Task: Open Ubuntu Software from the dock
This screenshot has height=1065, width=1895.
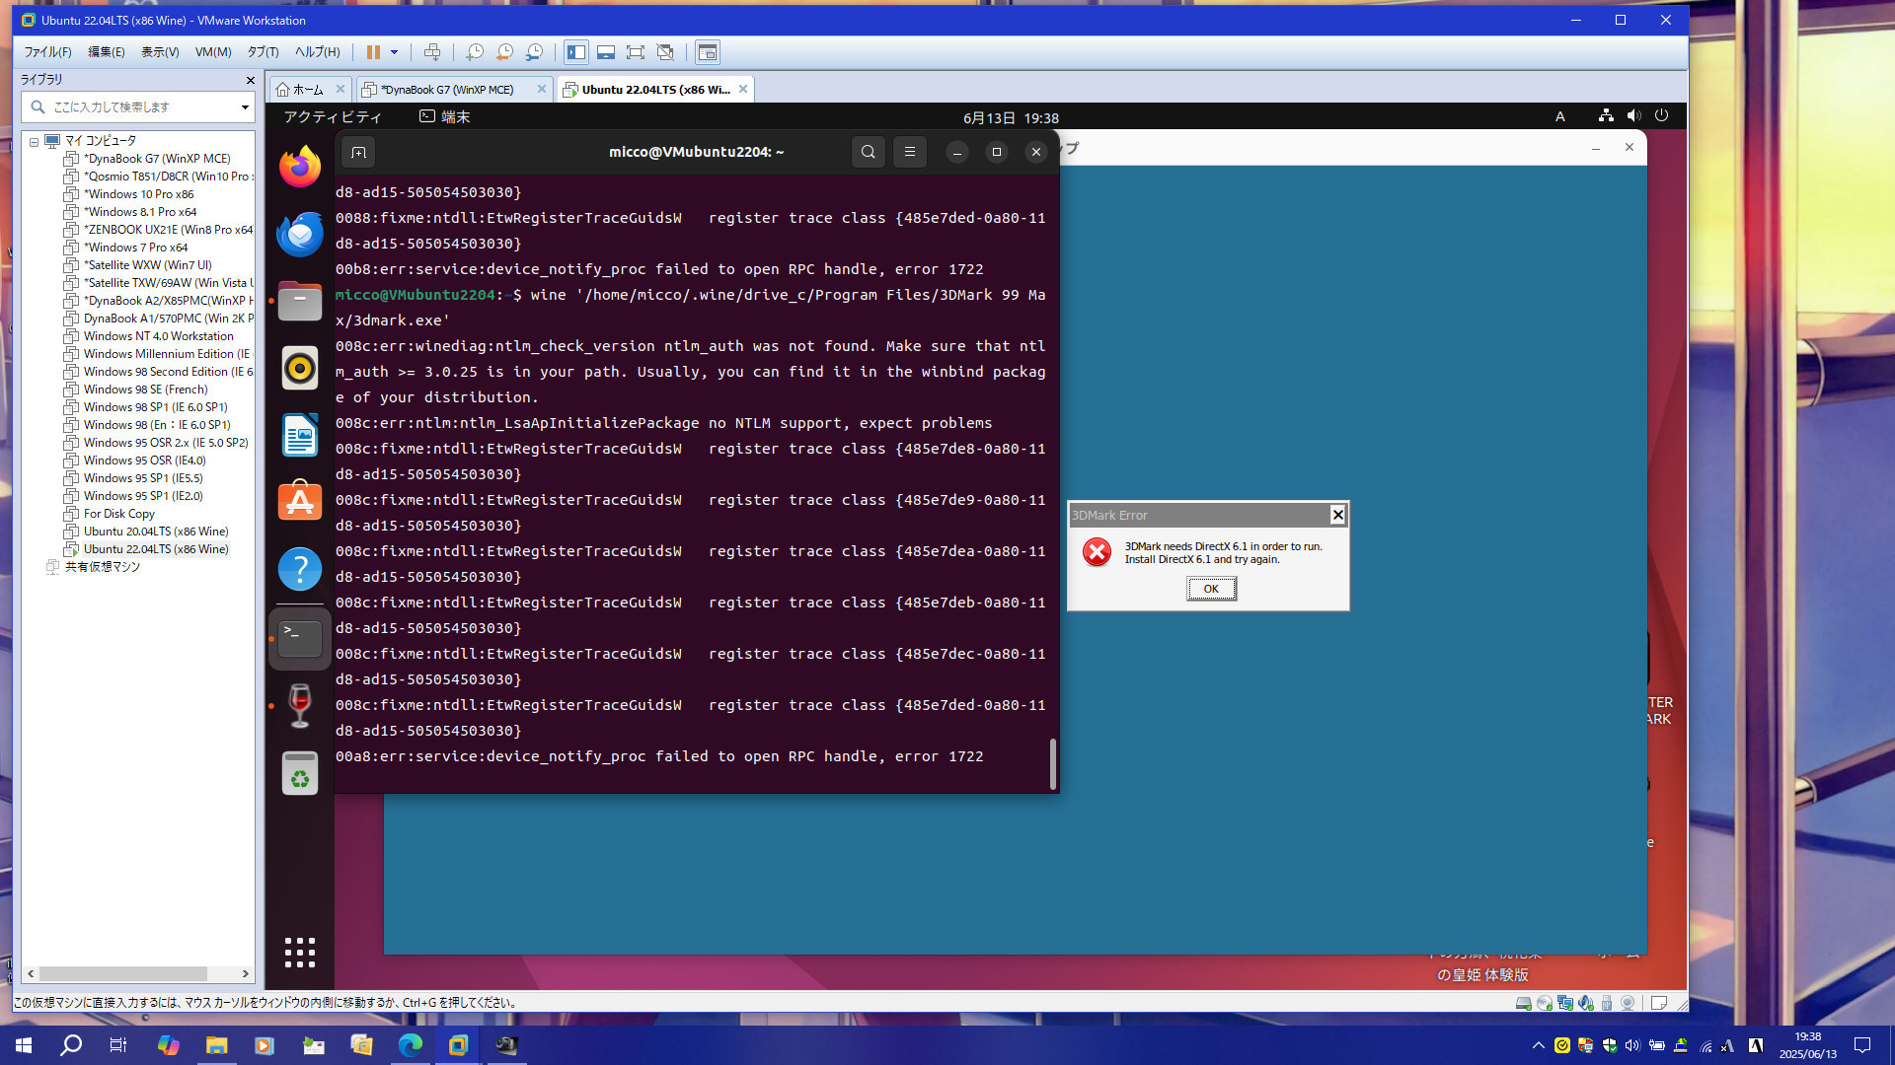Action: pyautogui.click(x=300, y=502)
